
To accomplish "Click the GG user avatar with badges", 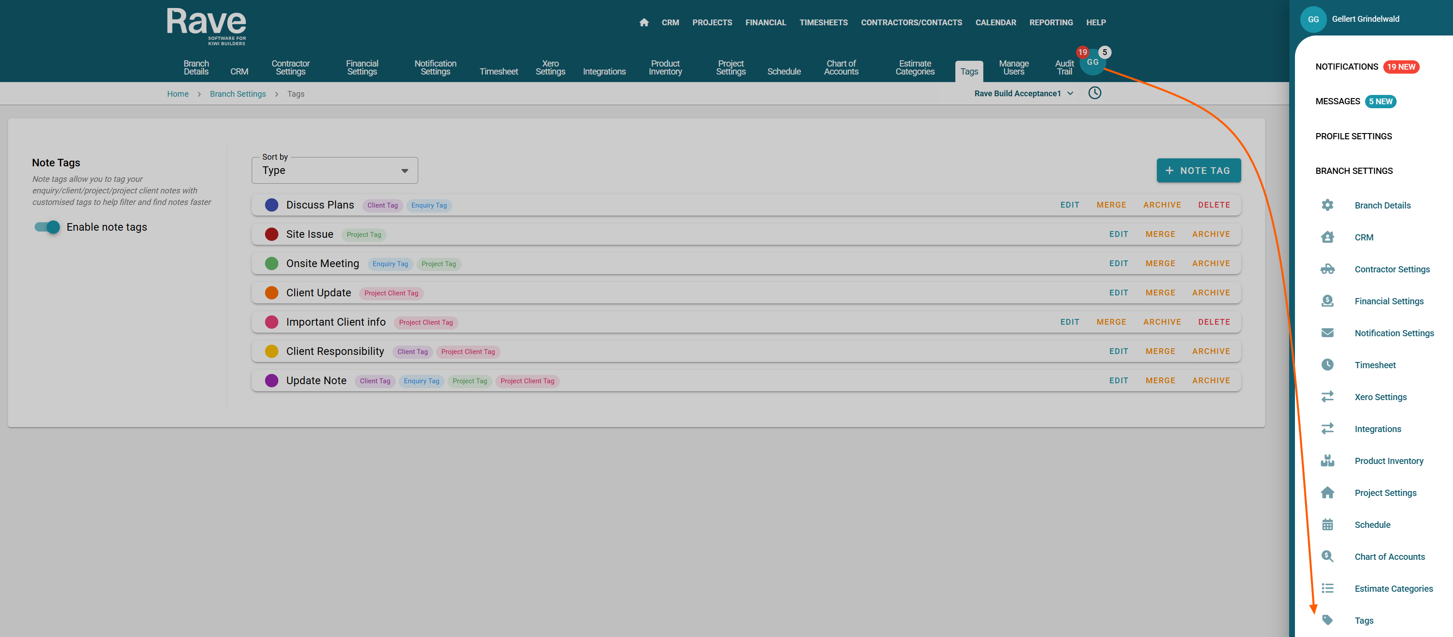I will click(x=1093, y=62).
